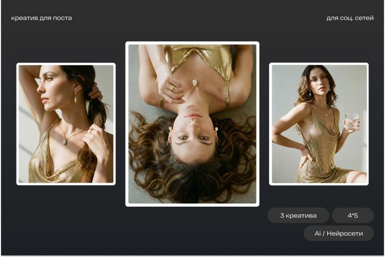Open the photo of woman holding a glass
The image size is (385, 257).
click(319, 124)
